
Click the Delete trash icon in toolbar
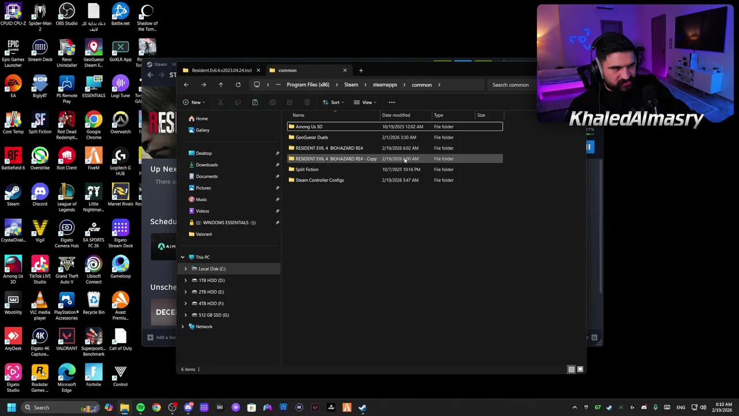tap(307, 102)
